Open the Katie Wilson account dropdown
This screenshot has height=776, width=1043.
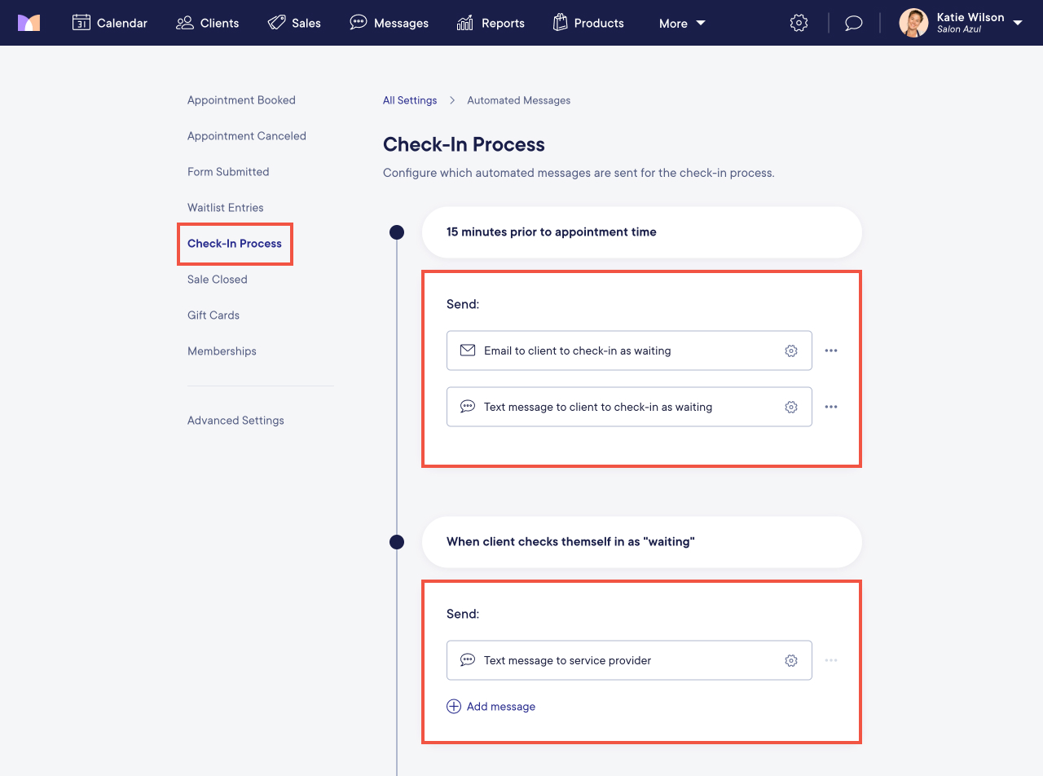[1018, 23]
